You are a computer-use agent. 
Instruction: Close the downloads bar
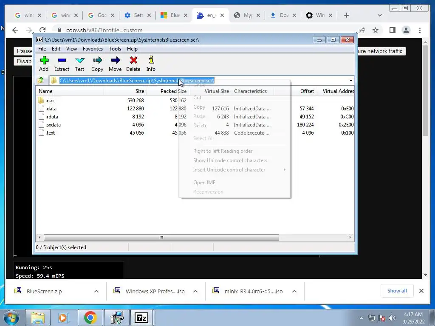tap(421, 291)
